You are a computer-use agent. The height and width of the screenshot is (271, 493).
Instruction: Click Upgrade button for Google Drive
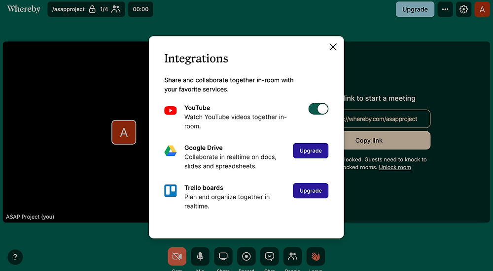click(311, 151)
